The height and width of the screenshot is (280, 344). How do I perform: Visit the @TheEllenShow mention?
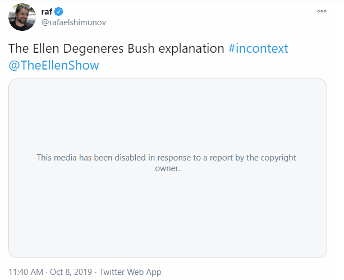[54, 66]
